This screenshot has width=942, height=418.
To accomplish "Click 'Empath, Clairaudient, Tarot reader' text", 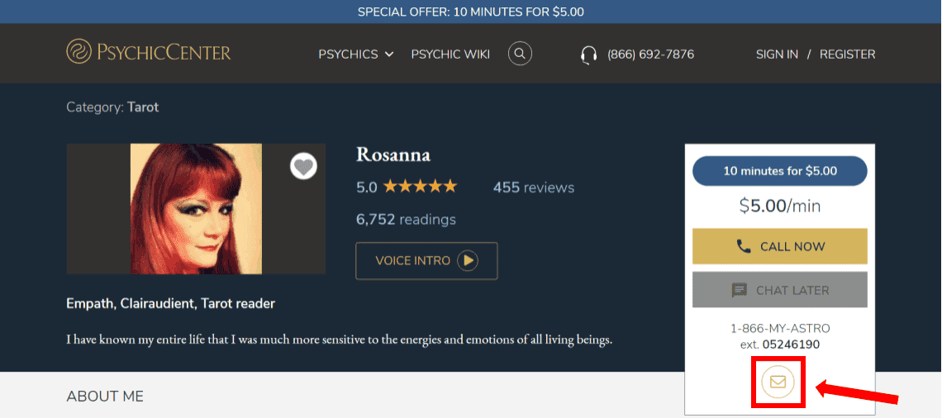I will (x=170, y=304).
